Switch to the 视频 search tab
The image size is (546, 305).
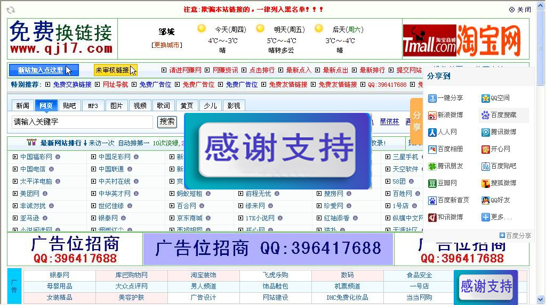(140, 106)
